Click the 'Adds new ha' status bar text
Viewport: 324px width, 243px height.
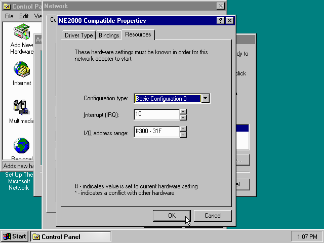pyautogui.click(x=18, y=166)
